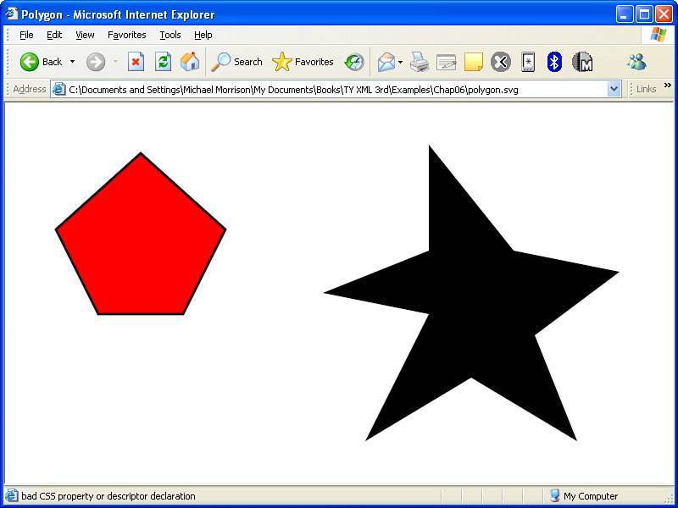The width and height of the screenshot is (678, 508).
Task: Open the Favorites star toolbar button
Action: click(x=303, y=62)
